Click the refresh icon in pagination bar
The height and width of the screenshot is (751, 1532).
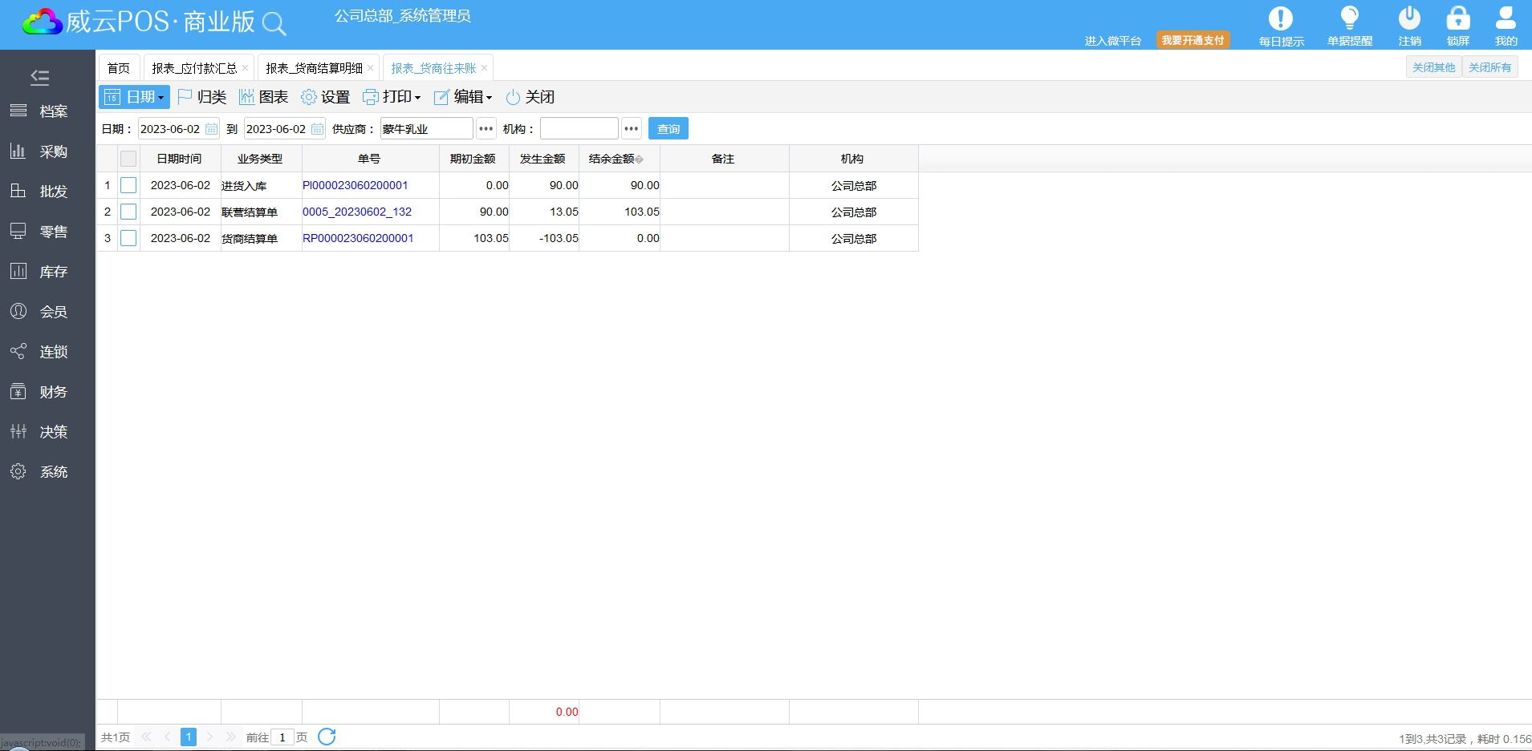[x=327, y=737]
